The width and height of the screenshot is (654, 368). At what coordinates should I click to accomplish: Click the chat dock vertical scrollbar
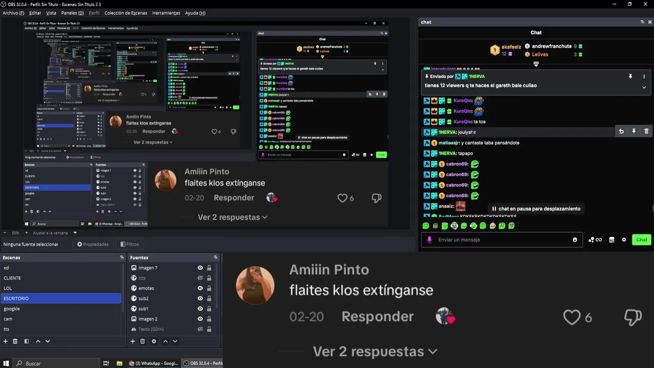(652, 208)
